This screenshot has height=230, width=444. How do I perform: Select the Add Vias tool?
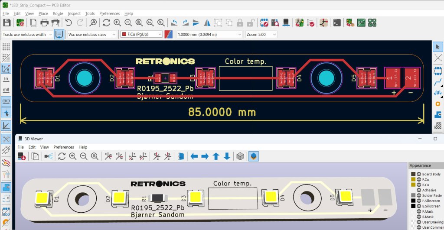pos(437,104)
